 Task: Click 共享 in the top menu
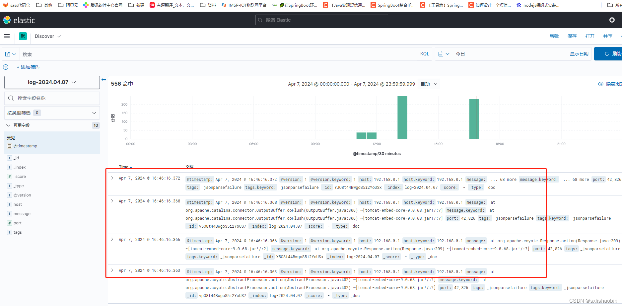608,36
